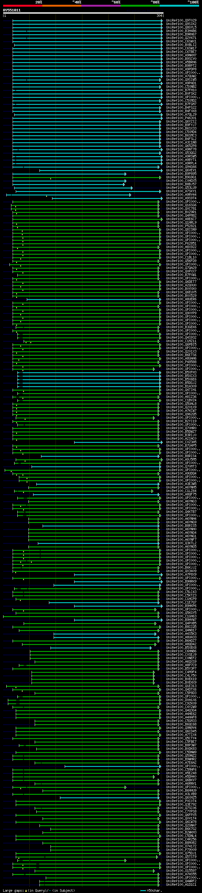202x893 pixels.
Task: Select subject UniRef100_P79009
Action: [x=181, y=850]
